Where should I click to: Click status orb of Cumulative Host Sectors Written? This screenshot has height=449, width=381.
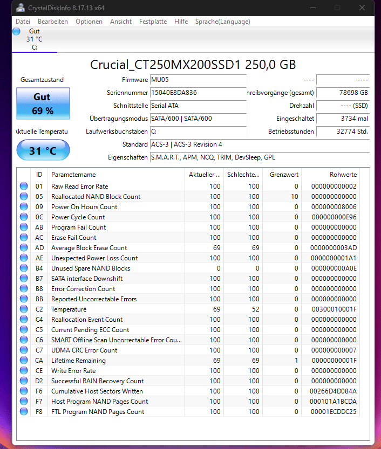coord(24,391)
